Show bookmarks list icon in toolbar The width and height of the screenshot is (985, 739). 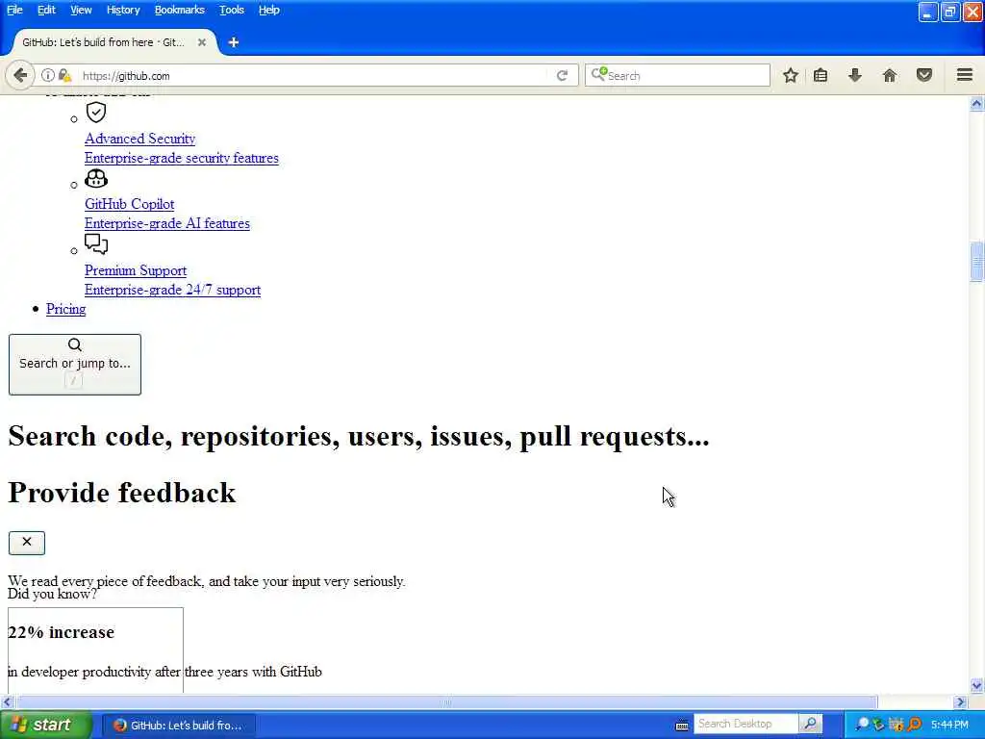(x=821, y=75)
